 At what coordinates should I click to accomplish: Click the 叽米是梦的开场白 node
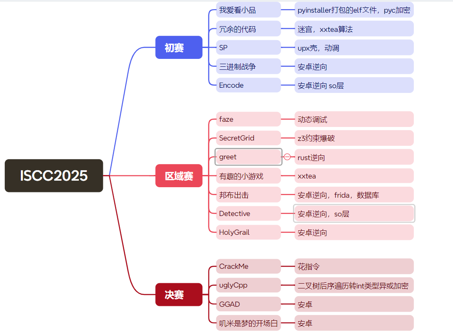pos(248,323)
